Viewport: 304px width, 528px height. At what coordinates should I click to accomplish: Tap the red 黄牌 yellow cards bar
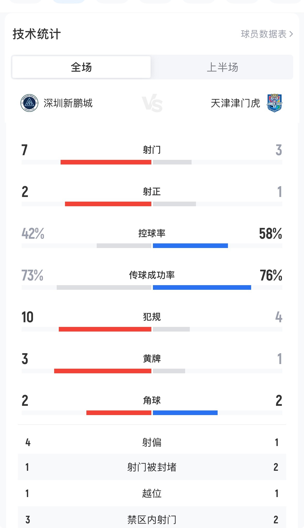pyautogui.click(x=103, y=371)
